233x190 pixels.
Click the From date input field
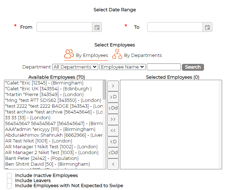point(65,27)
